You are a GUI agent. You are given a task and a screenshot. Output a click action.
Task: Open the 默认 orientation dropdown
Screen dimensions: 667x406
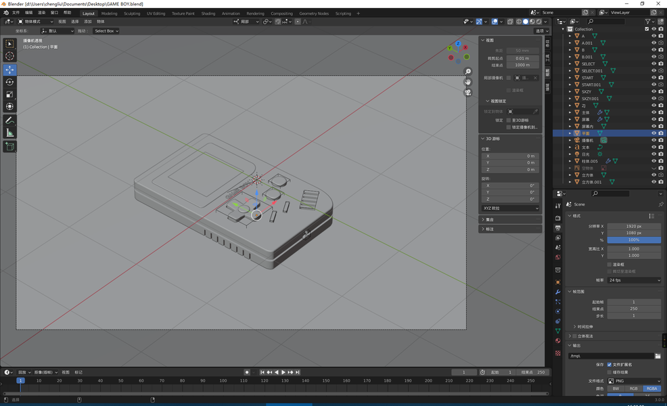click(x=57, y=31)
